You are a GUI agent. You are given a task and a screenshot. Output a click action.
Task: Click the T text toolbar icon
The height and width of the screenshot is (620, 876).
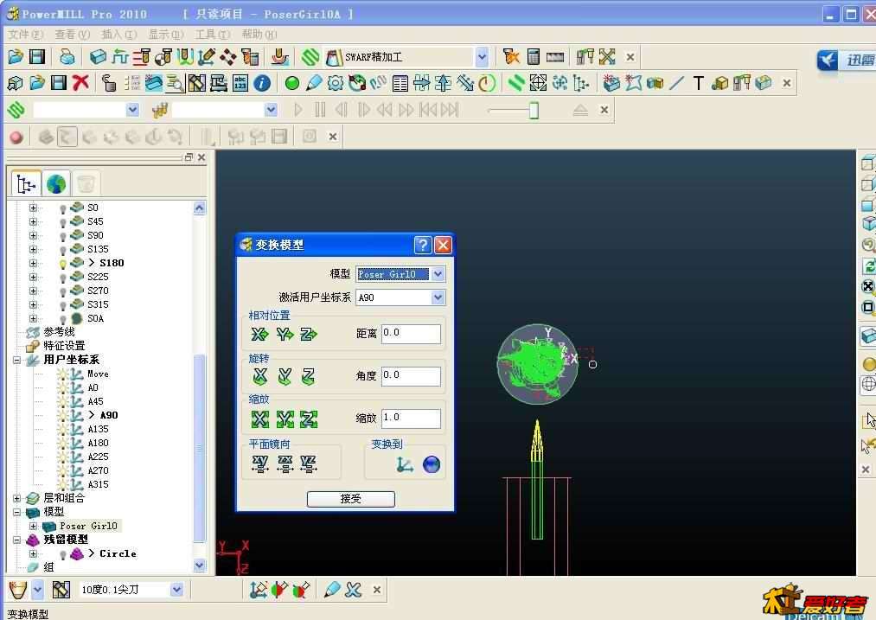click(x=699, y=83)
